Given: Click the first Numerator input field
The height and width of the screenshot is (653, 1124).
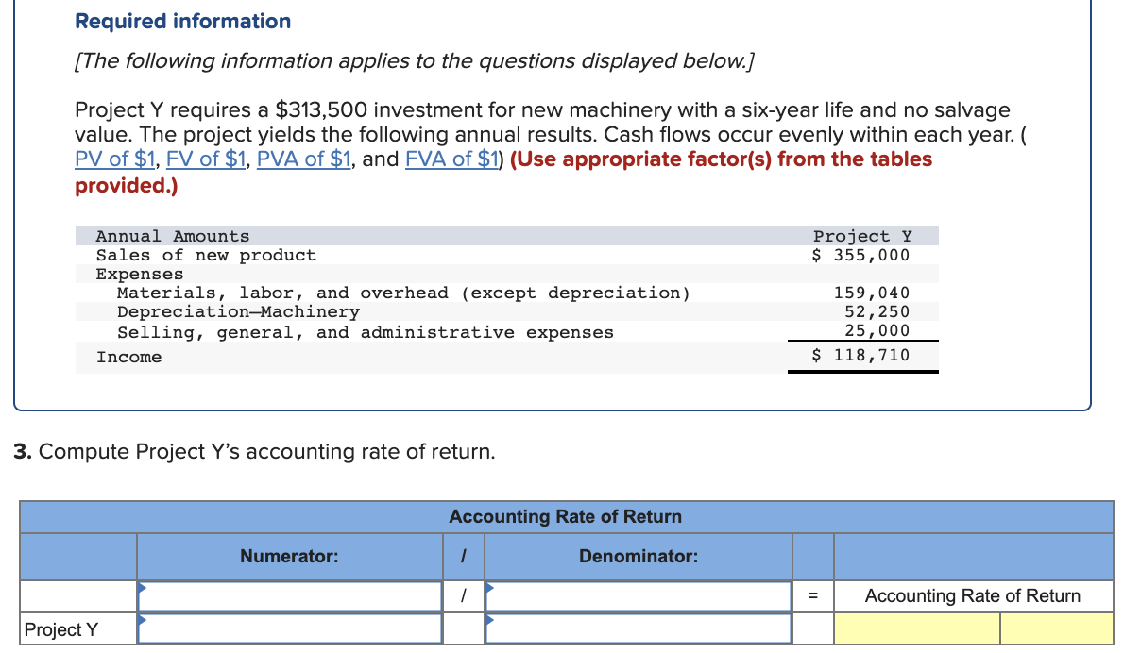Looking at the screenshot, I should [x=288, y=595].
